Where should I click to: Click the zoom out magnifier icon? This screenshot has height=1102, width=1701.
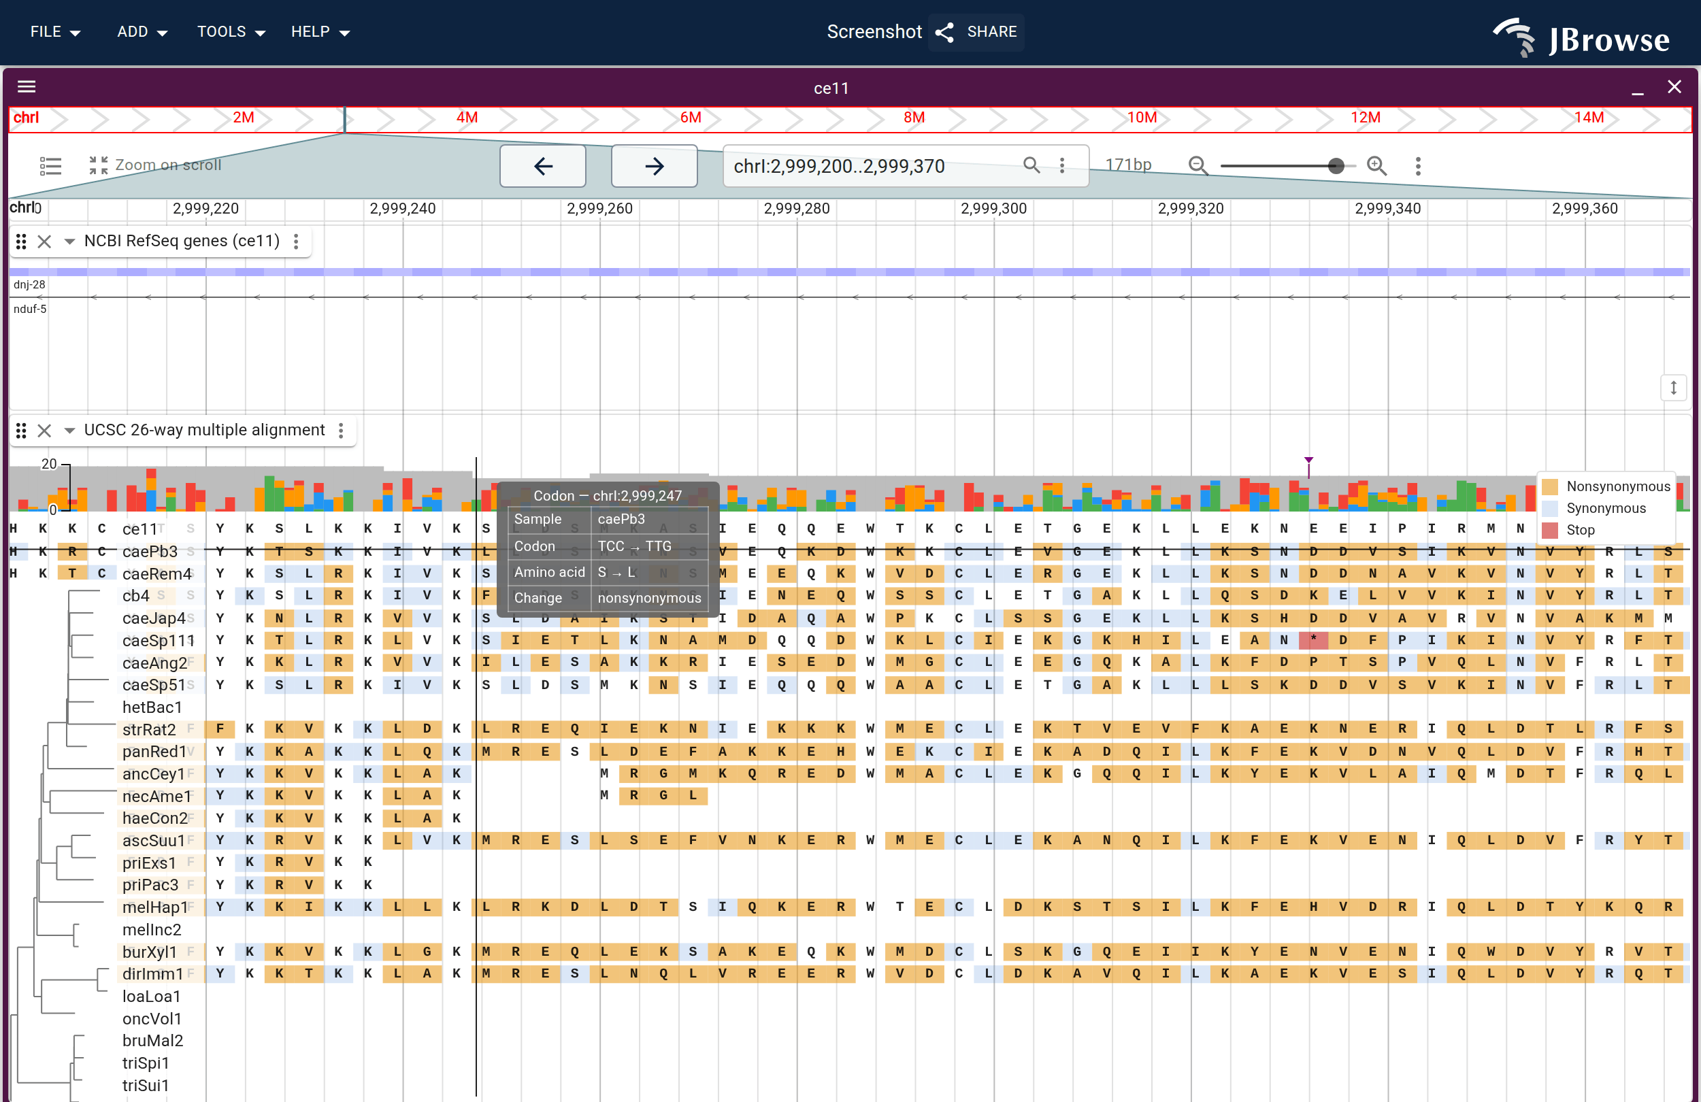[1198, 166]
